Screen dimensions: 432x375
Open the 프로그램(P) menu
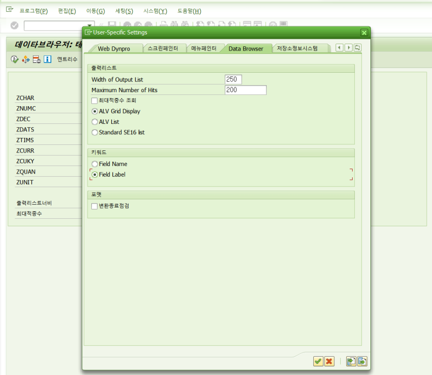pyautogui.click(x=33, y=11)
